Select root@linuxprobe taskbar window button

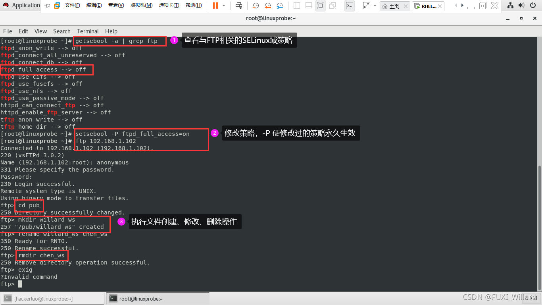click(x=158, y=299)
